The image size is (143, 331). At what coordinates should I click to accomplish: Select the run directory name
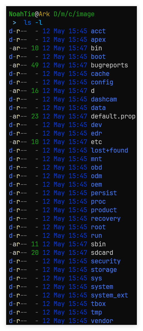pyautogui.click(x=96, y=236)
